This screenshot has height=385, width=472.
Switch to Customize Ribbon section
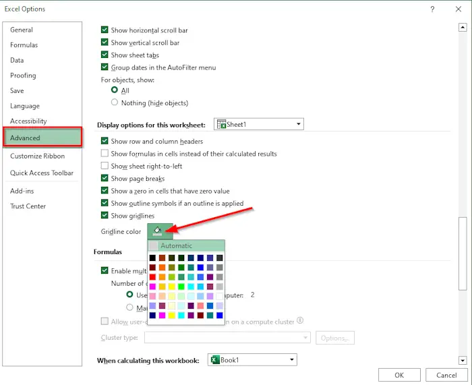coord(37,156)
